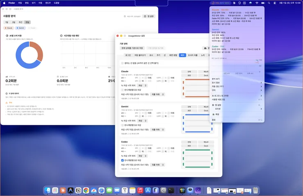Launch Music from the Dock
The image size is (303, 196).
coord(140,191)
